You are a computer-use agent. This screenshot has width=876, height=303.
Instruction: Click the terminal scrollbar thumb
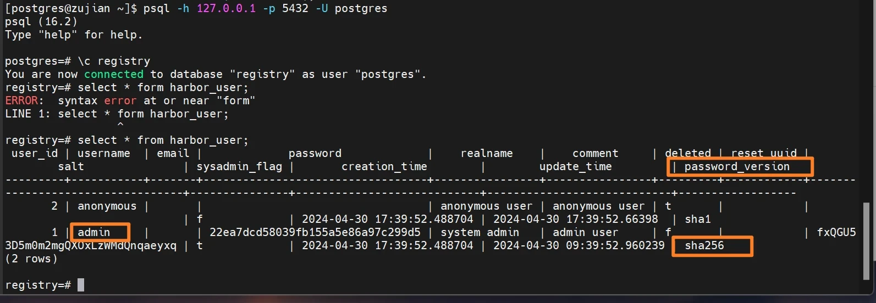pos(867,240)
